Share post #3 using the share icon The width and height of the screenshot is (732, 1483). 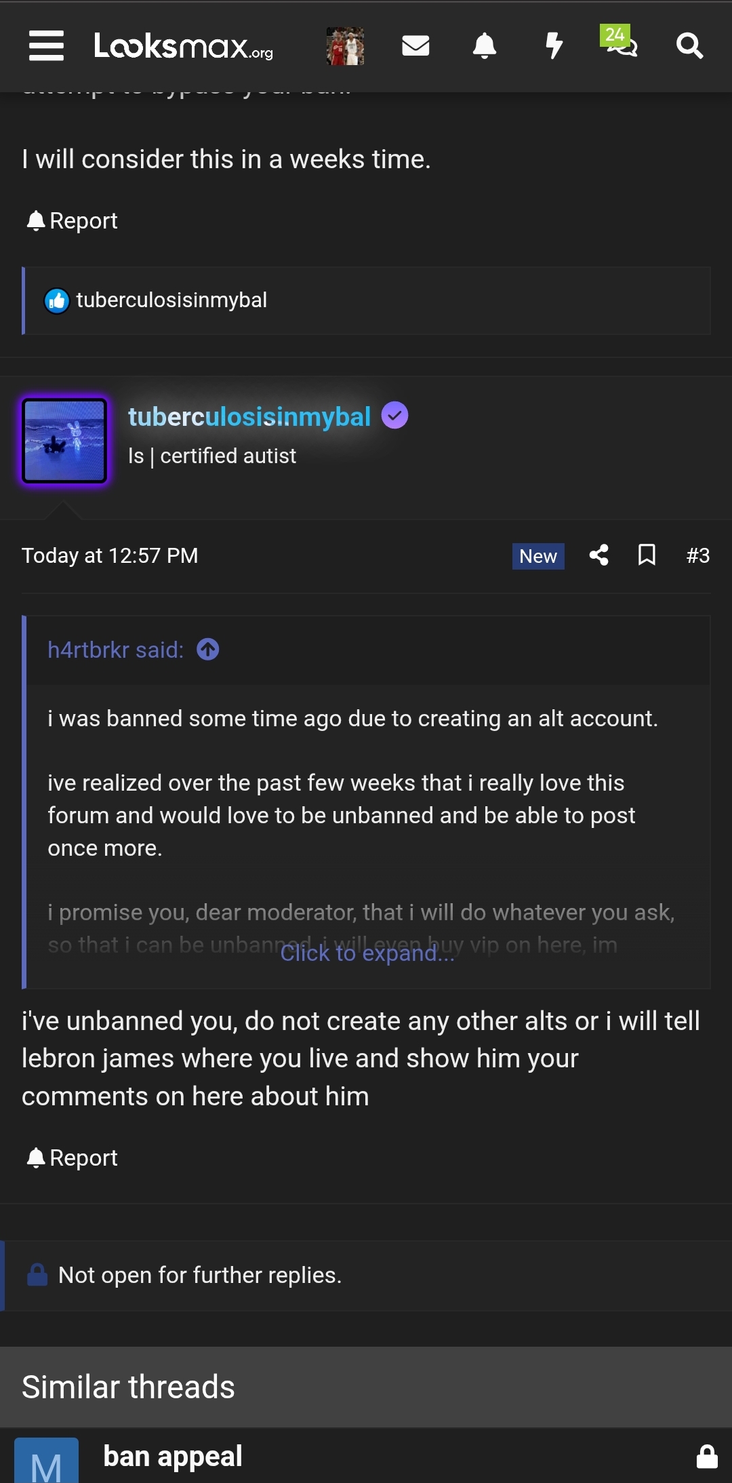[x=599, y=555]
